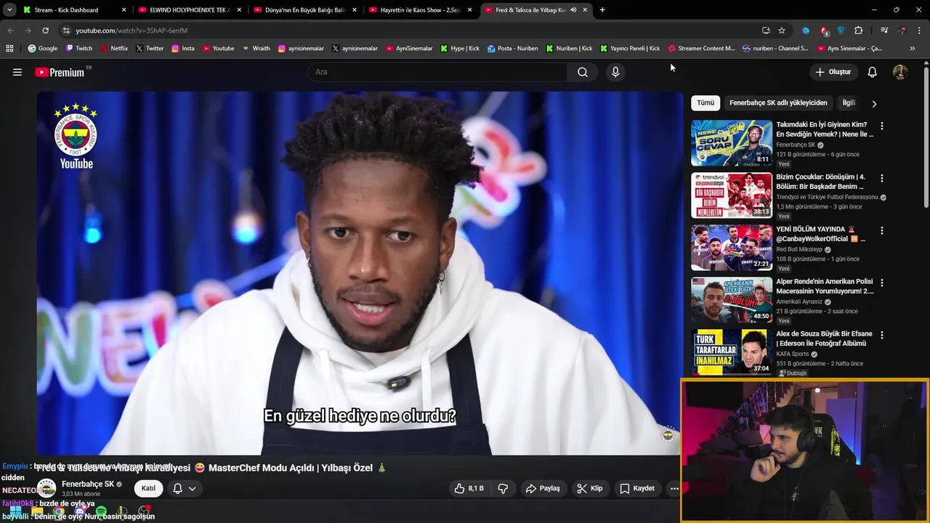Click the youtube.com address bar URL
The image size is (930, 523).
(x=132, y=31)
